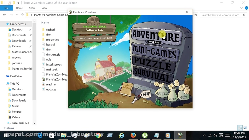Refresh the Explorer folder view
This screenshot has height=140, width=249.
[x=196, y=15]
